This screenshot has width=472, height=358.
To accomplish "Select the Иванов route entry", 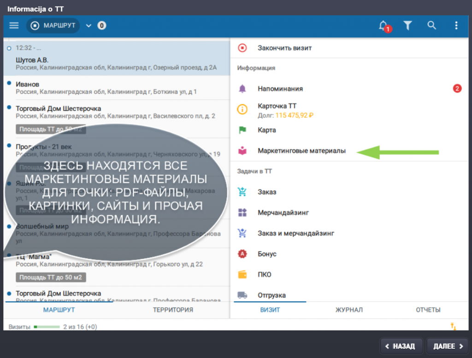I will coord(117,88).
